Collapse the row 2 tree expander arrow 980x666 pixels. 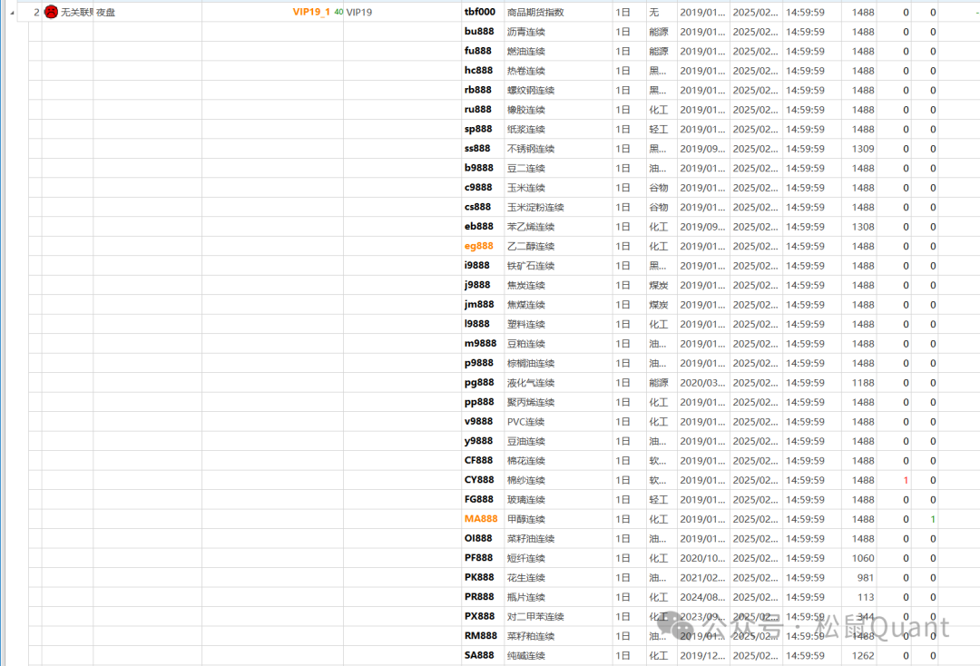(12, 13)
